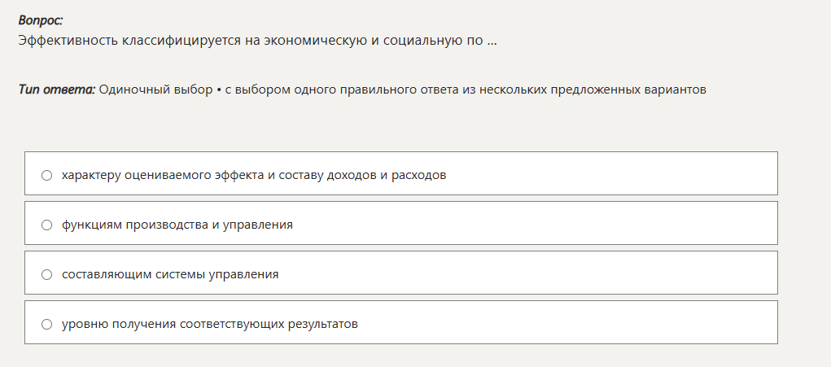Click answer text 'характеру оцениваемого эффекта и составу доходов и расходов'
Screen dimensions: 831x367
point(254,175)
